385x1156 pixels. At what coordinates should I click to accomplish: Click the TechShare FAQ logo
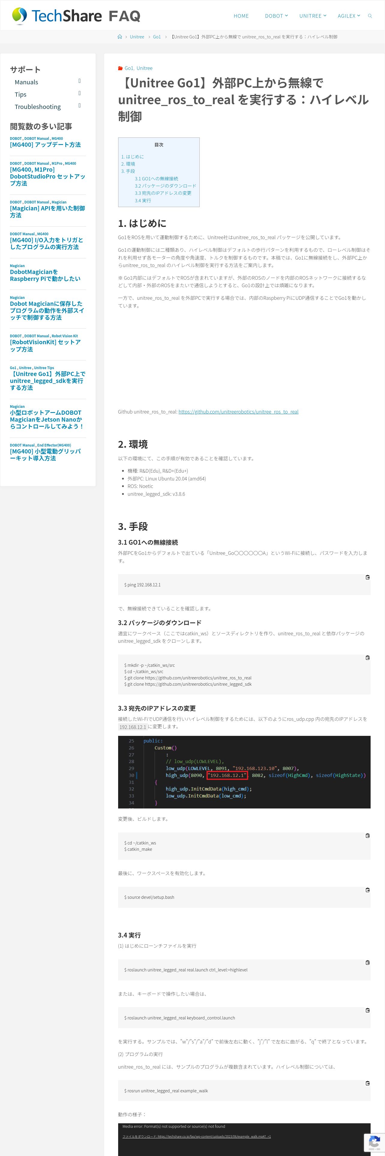pyautogui.click(x=76, y=16)
